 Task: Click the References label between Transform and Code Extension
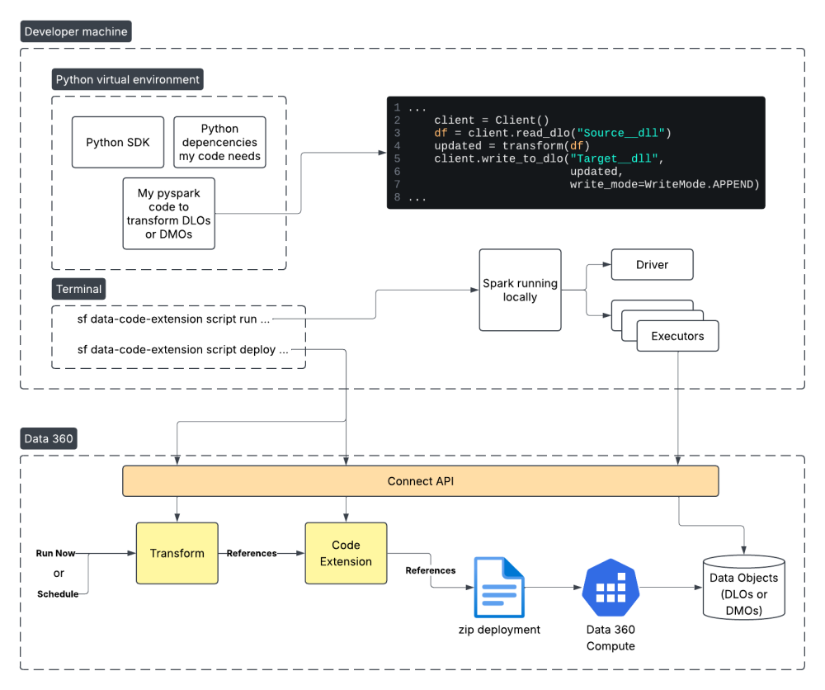tap(252, 553)
